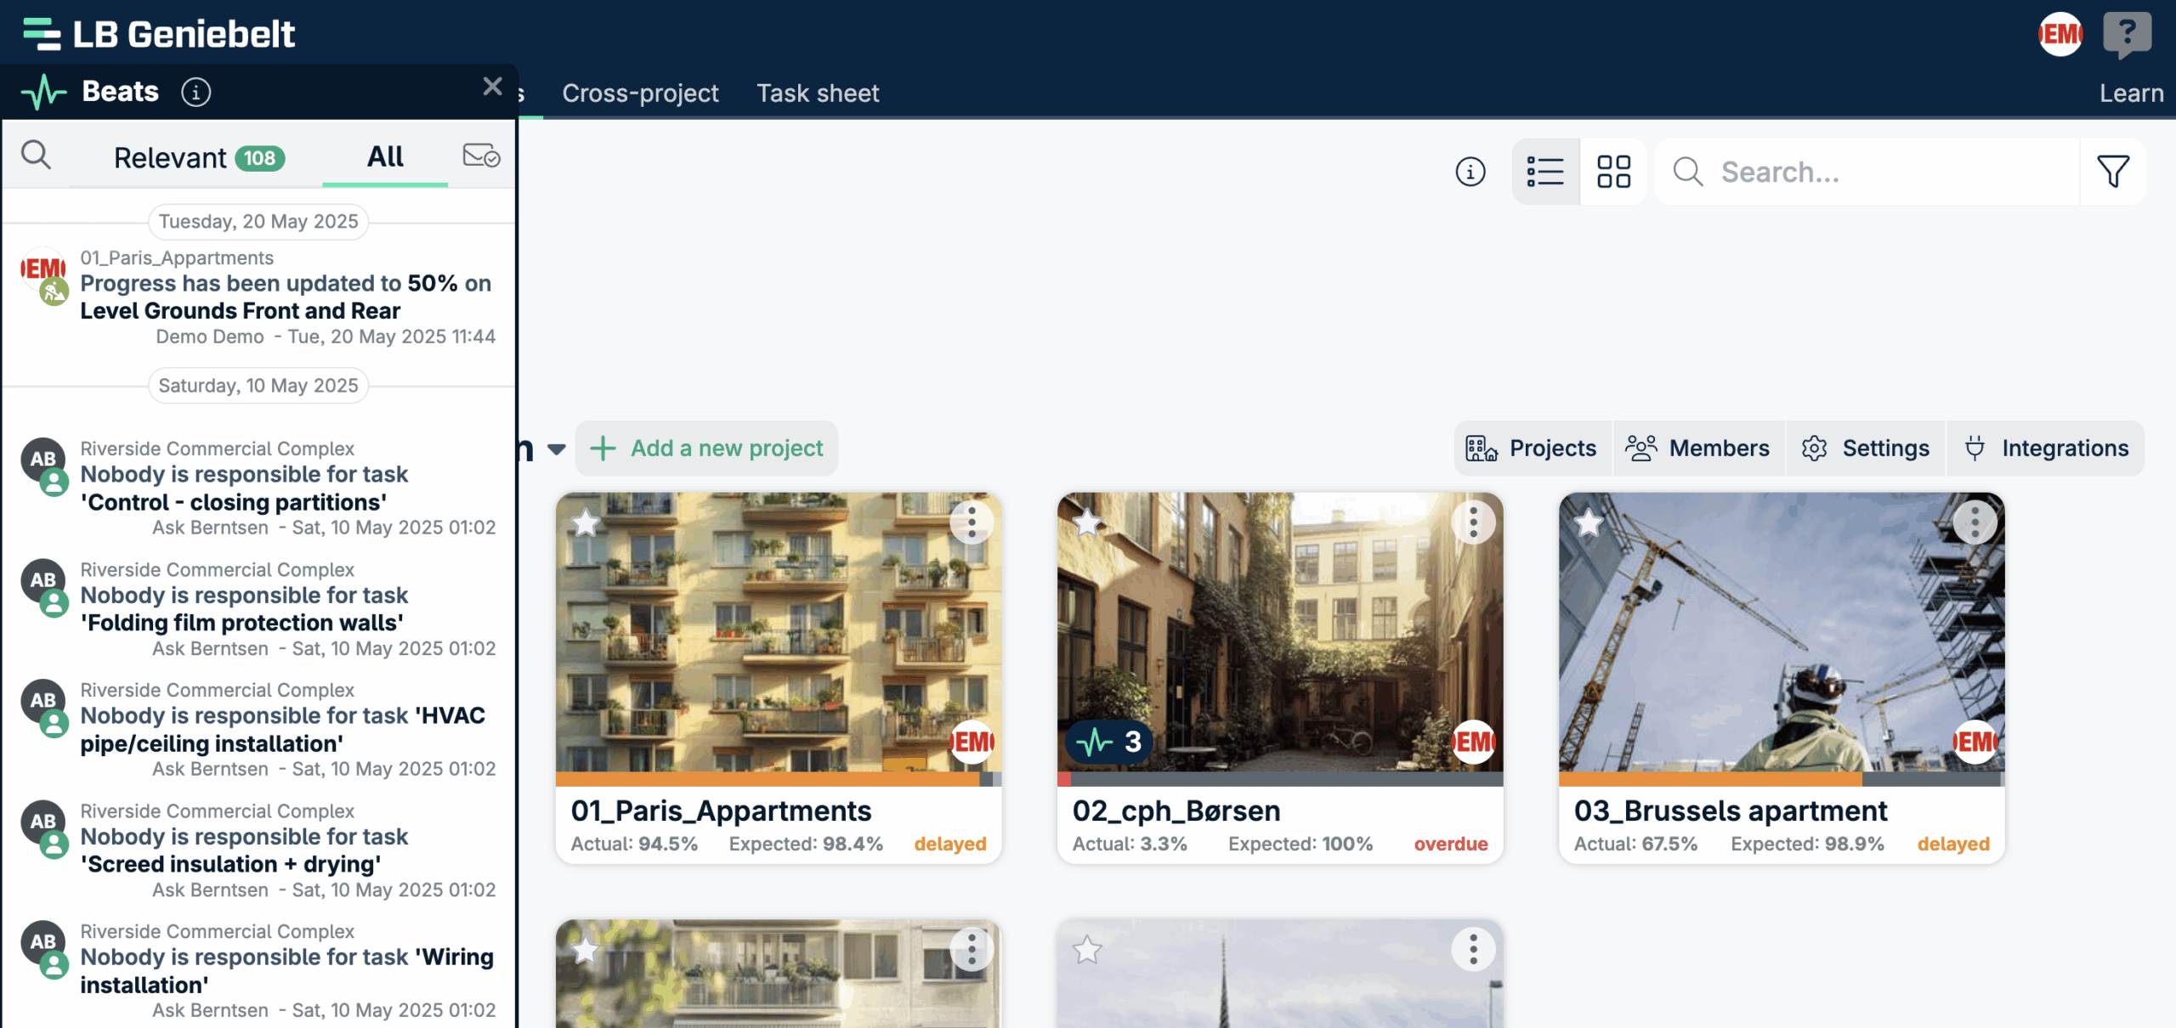
Task: Expand the organisation dropdown arrow
Action: pyautogui.click(x=557, y=449)
